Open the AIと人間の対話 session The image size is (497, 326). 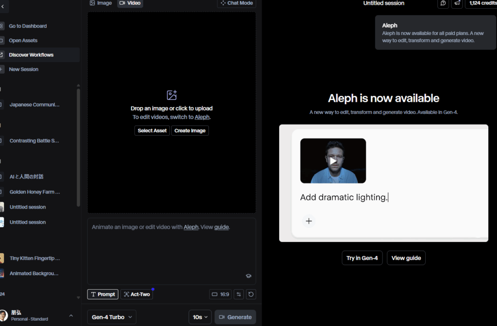[26, 177]
